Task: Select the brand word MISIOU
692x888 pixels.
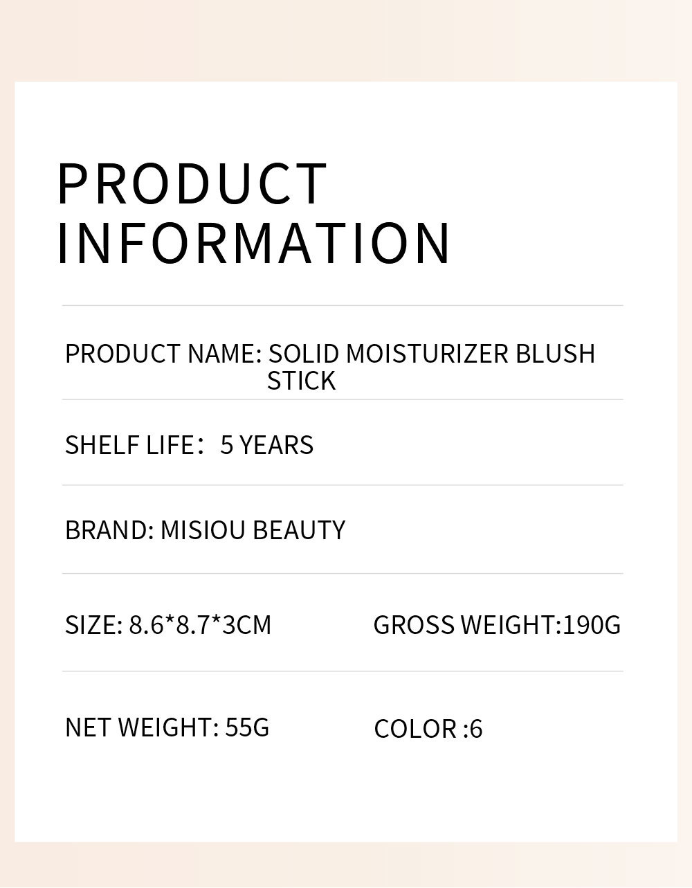Action: click(x=203, y=530)
